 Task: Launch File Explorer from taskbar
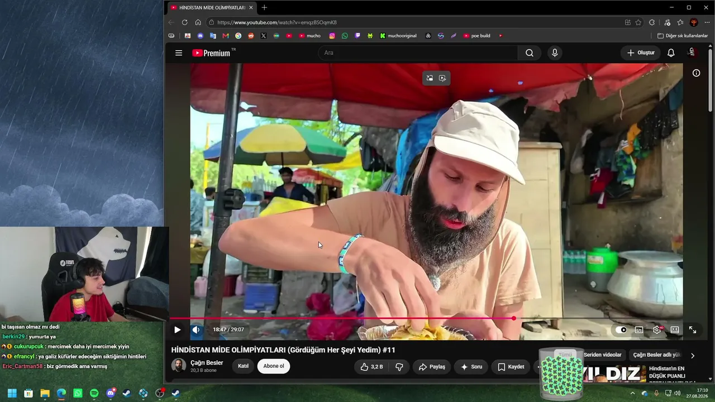point(45,393)
